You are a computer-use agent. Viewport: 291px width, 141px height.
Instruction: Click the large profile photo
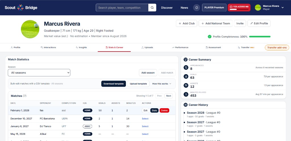click(30, 29)
